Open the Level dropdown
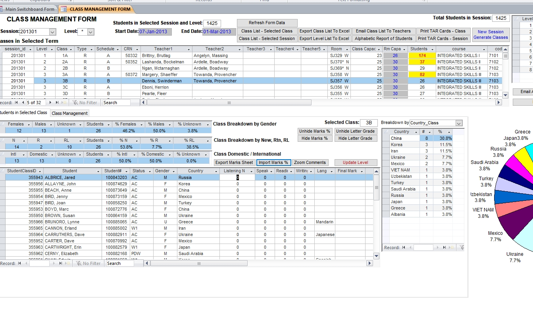 click(x=91, y=32)
